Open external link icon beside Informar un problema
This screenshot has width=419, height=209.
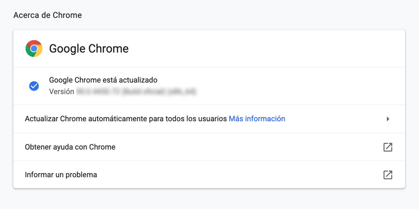pyautogui.click(x=388, y=175)
